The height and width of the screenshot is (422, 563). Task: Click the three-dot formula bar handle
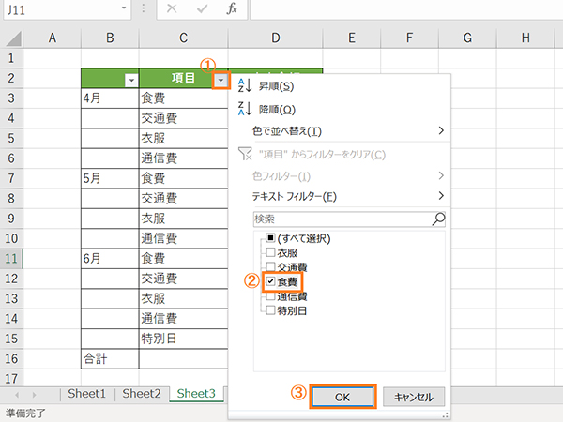point(144,8)
